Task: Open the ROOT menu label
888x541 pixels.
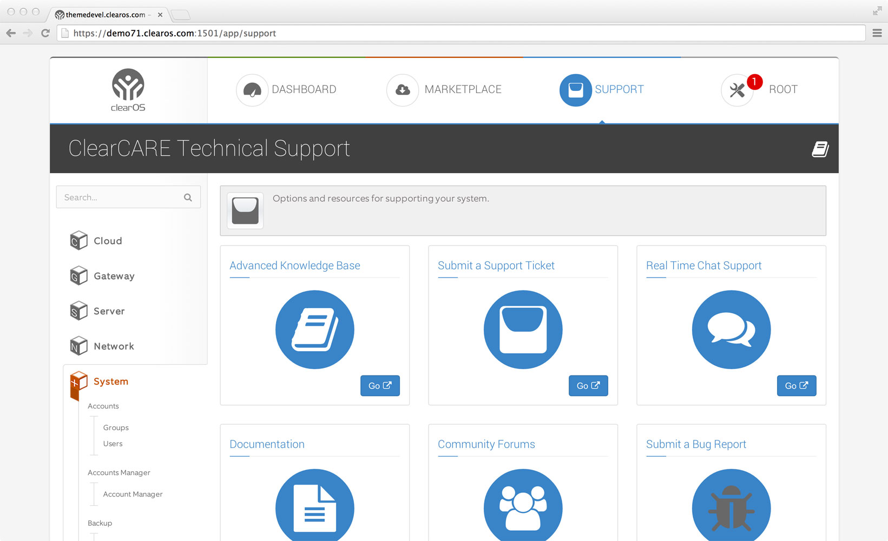Action: click(x=784, y=90)
